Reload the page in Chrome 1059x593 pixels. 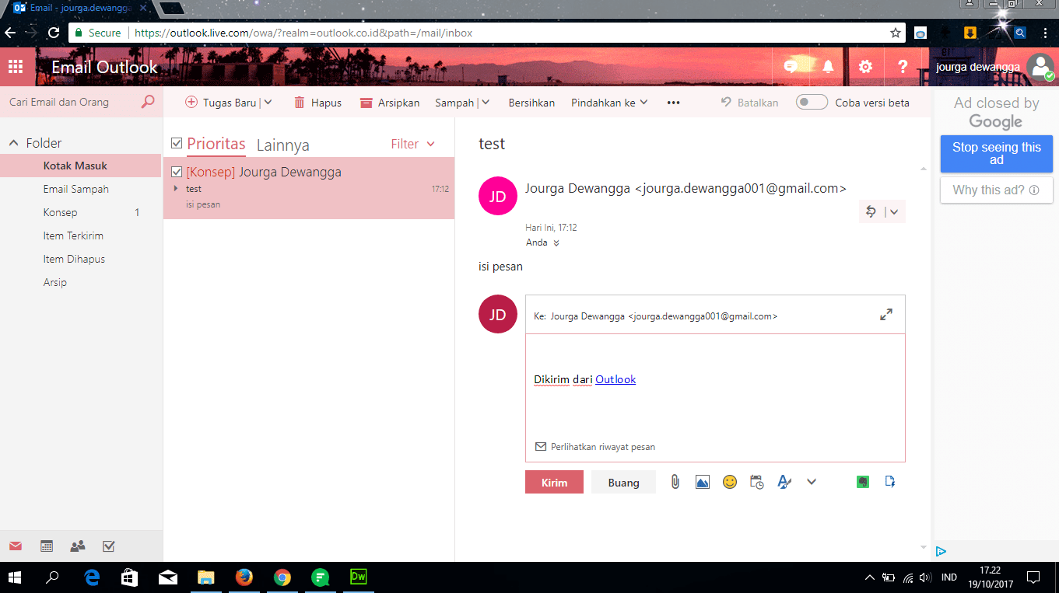53,33
